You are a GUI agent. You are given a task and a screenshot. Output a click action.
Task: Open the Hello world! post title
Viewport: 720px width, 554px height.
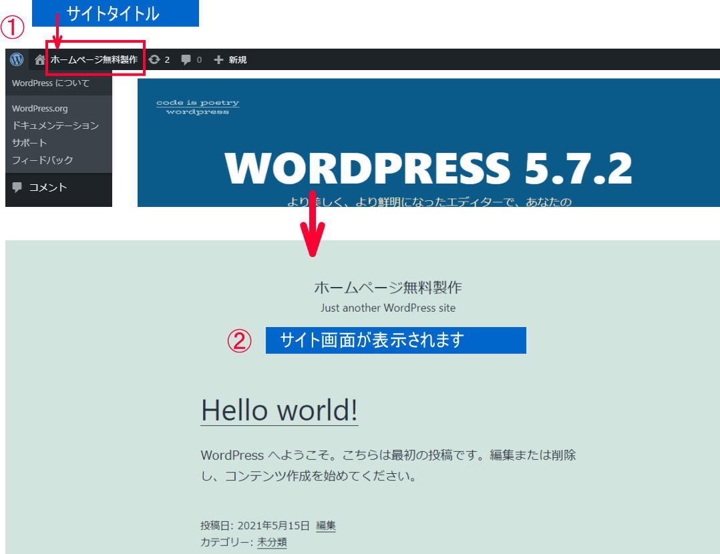coord(279,410)
